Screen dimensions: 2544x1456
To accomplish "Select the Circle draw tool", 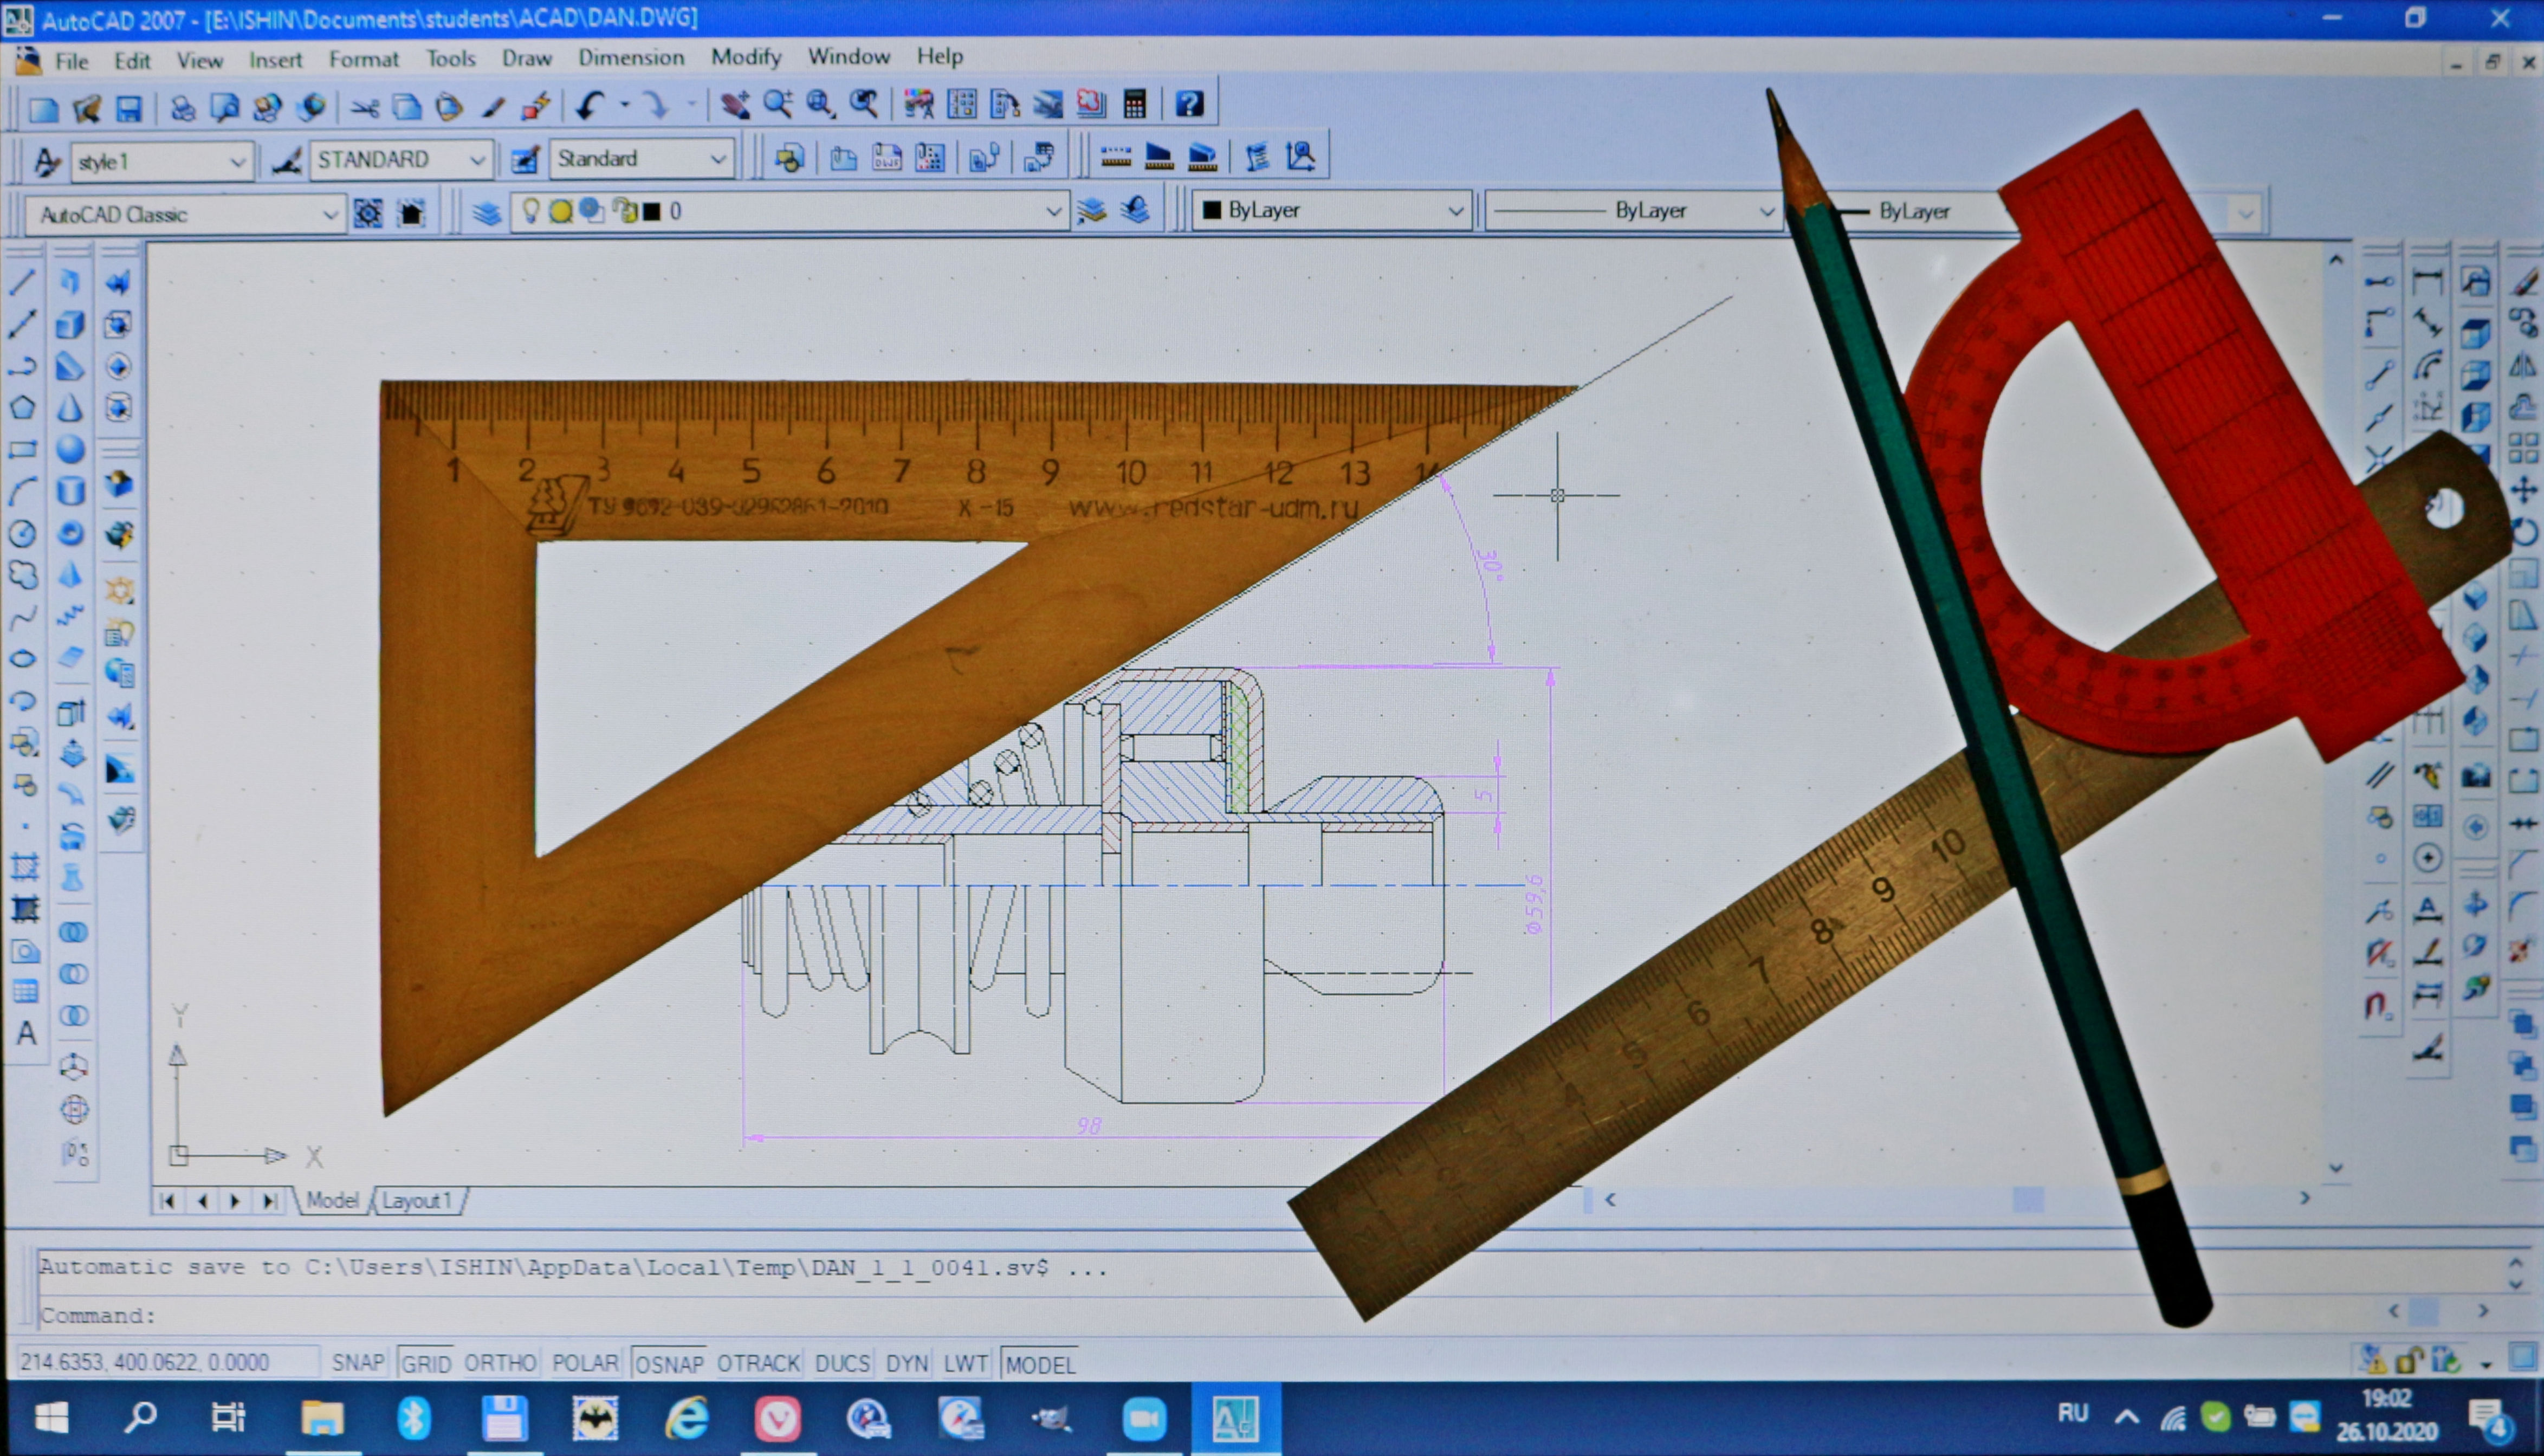I will [23, 534].
